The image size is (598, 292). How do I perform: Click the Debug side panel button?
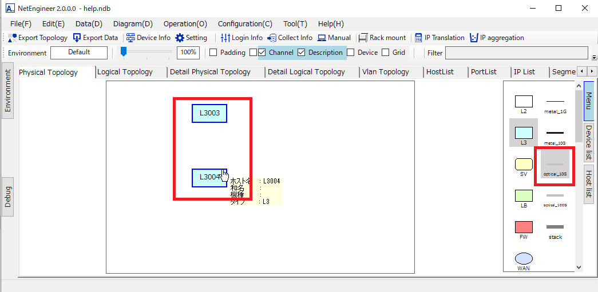[8, 197]
